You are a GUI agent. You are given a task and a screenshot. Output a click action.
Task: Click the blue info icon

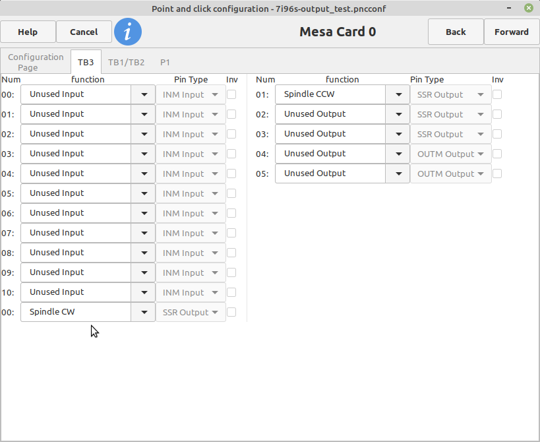128,32
